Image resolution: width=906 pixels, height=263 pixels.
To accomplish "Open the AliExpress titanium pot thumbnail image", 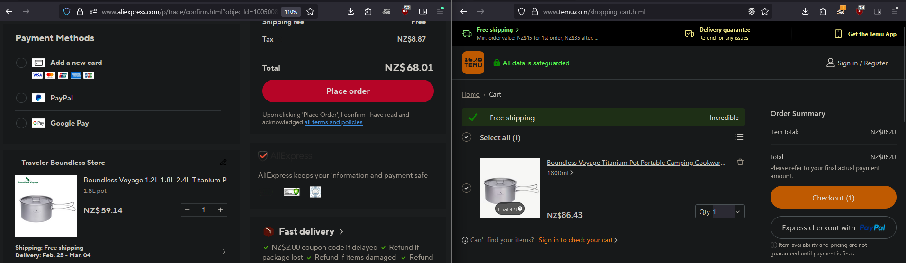I will point(46,206).
